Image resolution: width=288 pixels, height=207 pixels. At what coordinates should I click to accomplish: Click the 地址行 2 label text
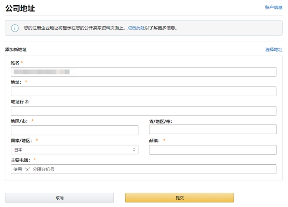20,102
